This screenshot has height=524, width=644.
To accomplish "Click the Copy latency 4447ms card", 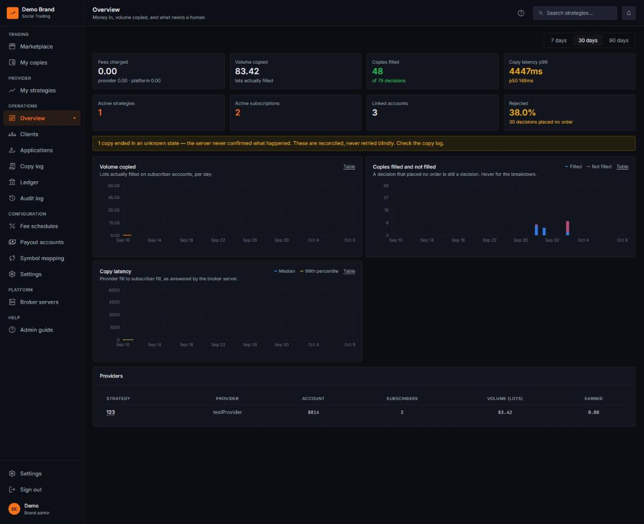I will tap(569, 71).
